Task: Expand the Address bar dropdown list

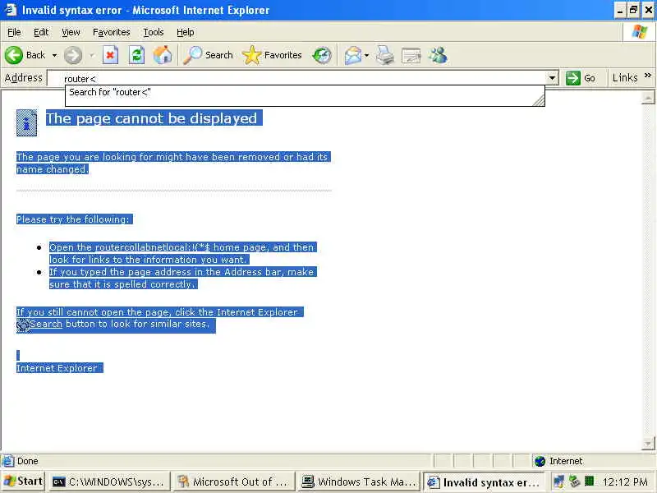Action: (x=553, y=78)
